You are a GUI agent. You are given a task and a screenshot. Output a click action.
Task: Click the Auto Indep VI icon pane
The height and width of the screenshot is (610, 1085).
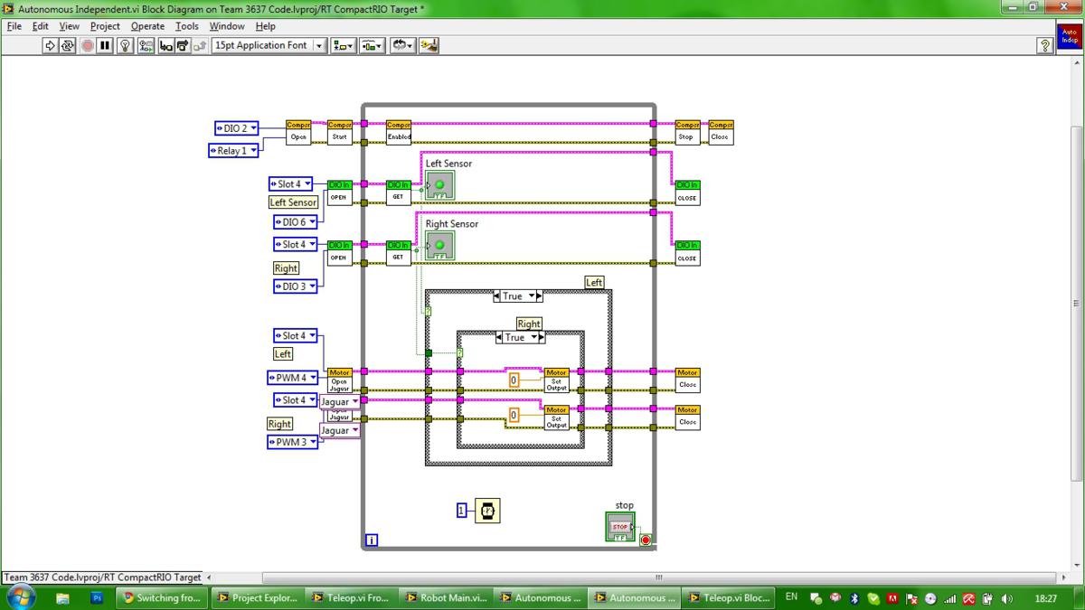1070,36
